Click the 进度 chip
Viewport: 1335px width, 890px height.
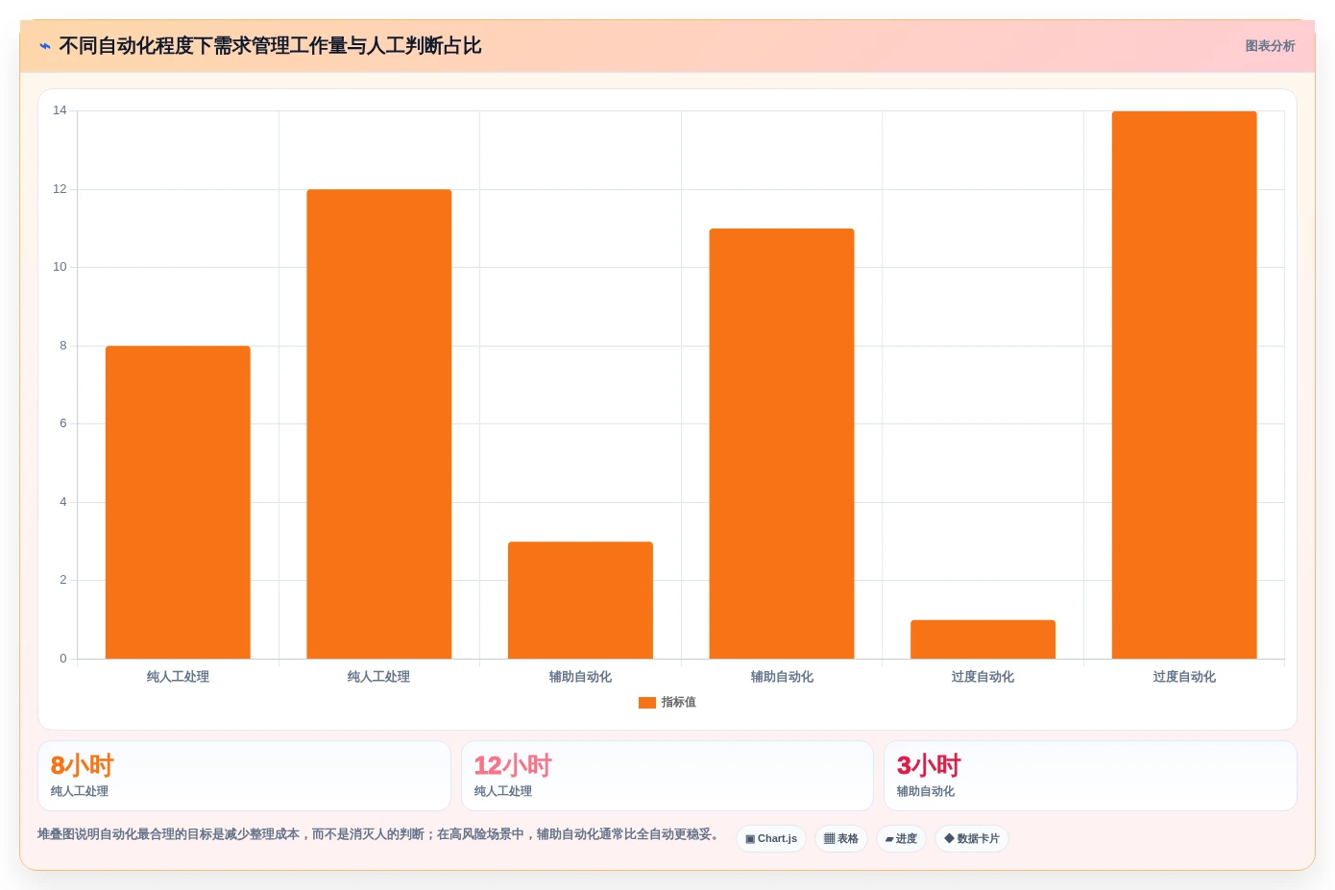point(901,838)
